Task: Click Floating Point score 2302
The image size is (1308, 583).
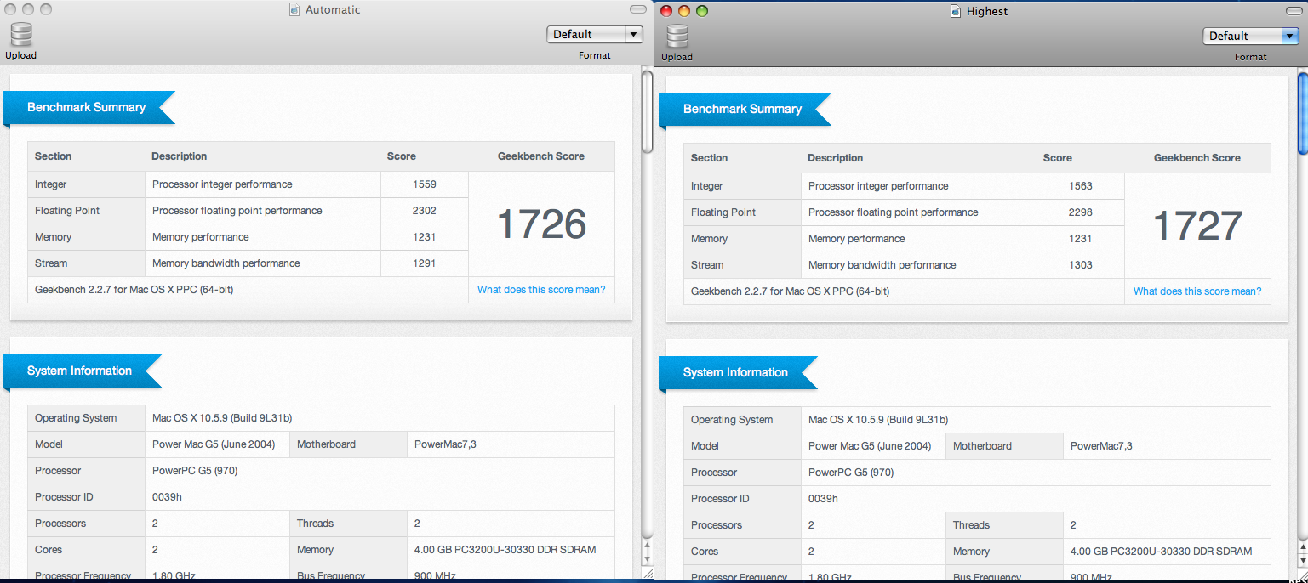Action: (424, 211)
